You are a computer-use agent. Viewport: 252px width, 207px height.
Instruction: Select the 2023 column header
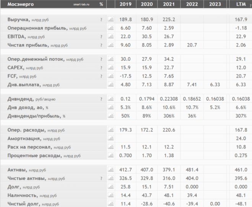pyautogui.click(x=215, y=4)
